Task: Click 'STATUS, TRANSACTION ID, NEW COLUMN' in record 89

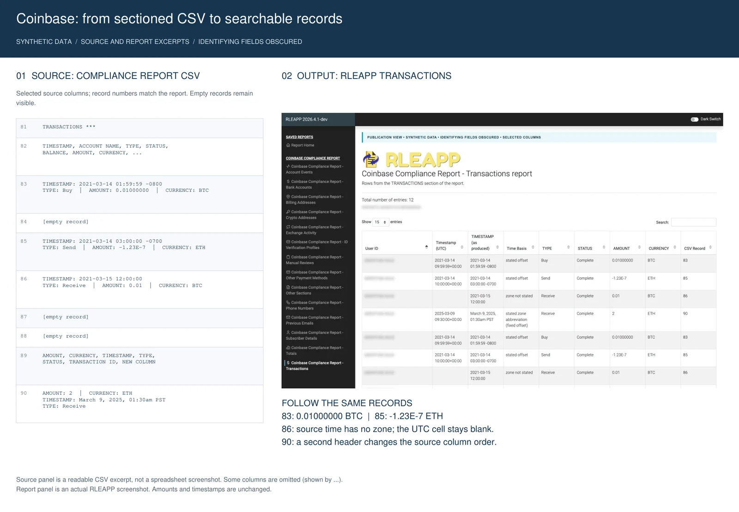Action: click(x=99, y=362)
